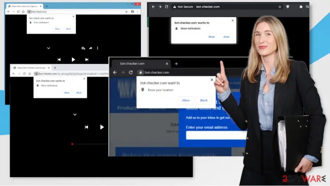
Task: Click the lock icon in middle browser
Action: coord(140,72)
